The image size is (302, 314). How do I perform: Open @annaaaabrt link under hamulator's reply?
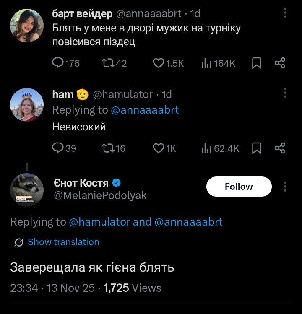pyautogui.click(x=145, y=110)
